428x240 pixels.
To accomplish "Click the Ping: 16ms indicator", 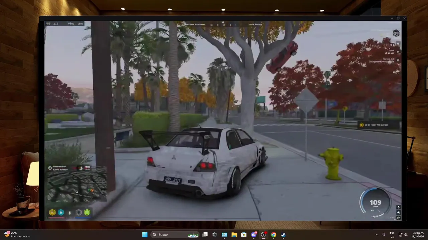I will click(76, 24).
